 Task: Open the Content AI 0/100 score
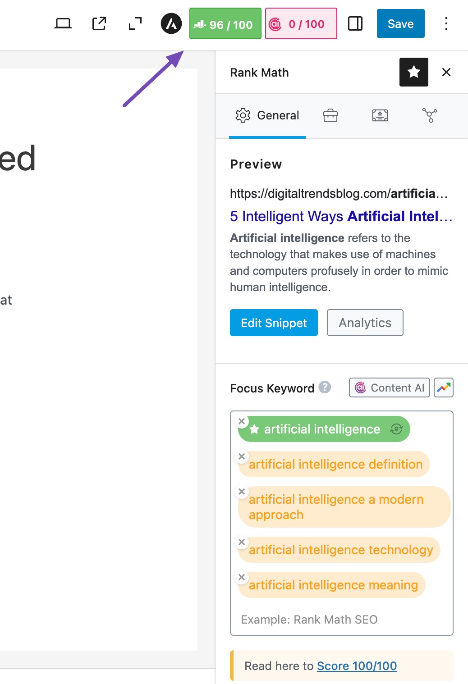tap(301, 24)
